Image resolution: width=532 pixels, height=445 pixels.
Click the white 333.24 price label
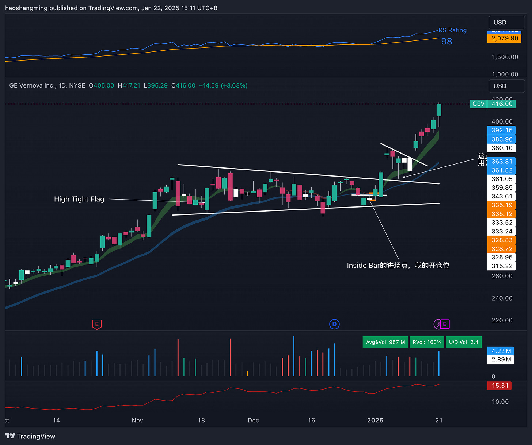pos(502,231)
